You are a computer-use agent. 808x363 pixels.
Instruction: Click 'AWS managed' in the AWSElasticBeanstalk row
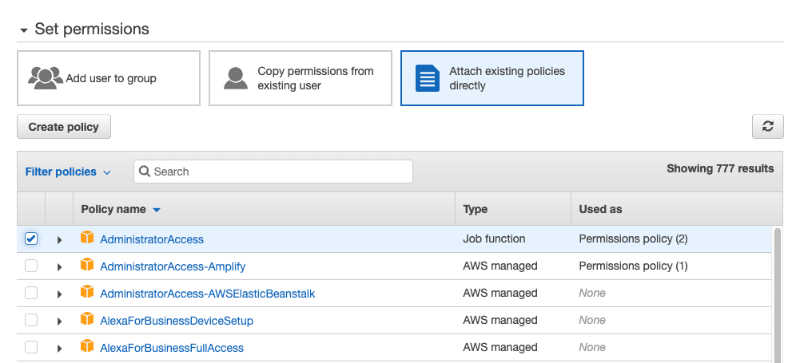click(x=500, y=293)
